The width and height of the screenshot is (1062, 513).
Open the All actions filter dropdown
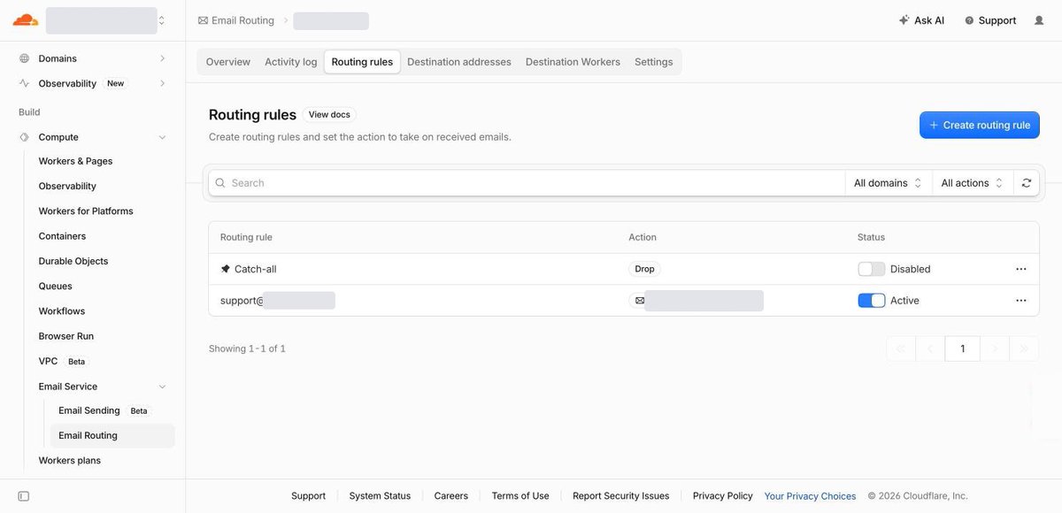(973, 183)
